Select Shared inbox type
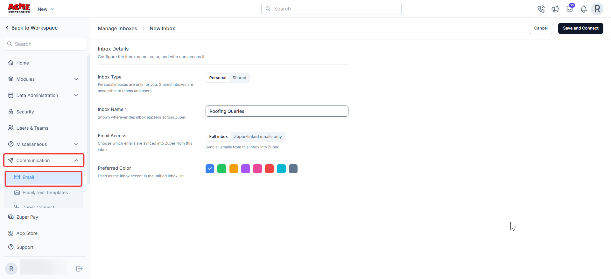 (x=239, y=78)
